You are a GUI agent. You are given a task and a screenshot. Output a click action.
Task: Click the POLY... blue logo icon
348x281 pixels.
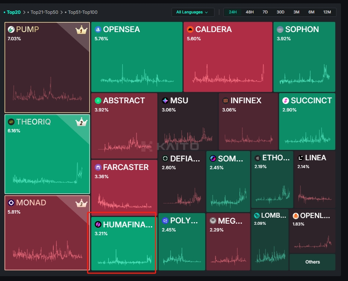165,221
